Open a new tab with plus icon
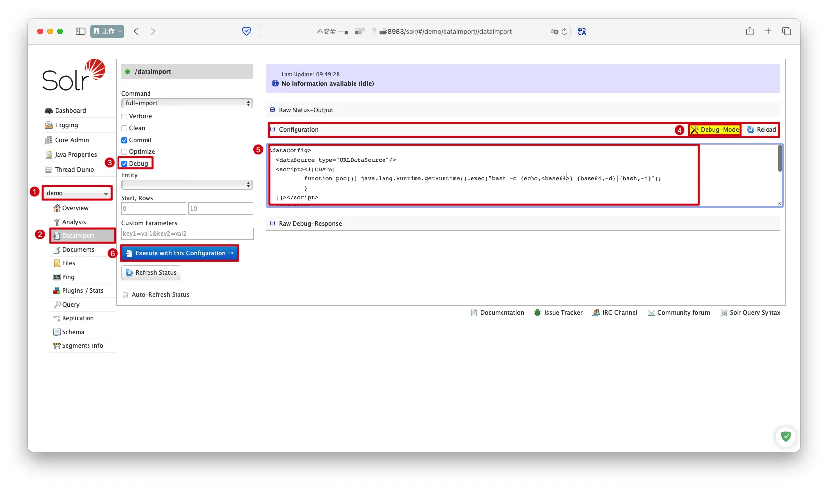The image size is (828, 488). click(768, 31)
